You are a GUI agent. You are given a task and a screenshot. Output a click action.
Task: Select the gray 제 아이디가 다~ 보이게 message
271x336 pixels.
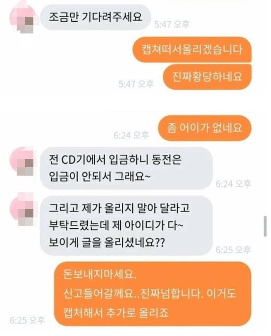tap(126, 225)
